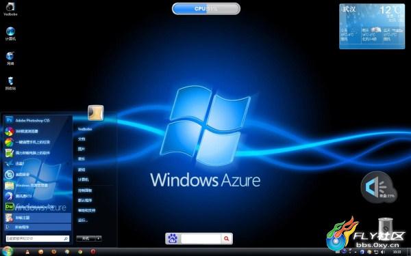Click the Baidu search gadget text field
Screen dimensions: 411x256
click(201, 238)
